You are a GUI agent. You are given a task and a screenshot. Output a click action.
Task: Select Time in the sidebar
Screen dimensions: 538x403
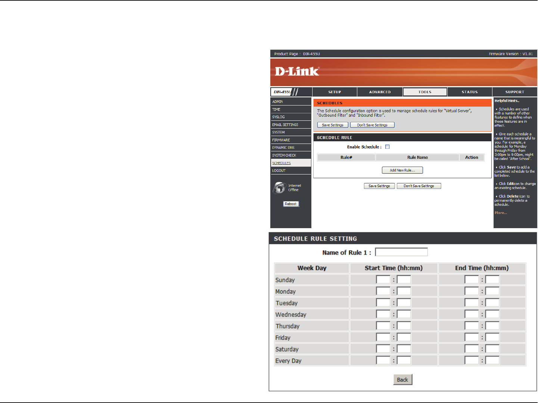291,109
